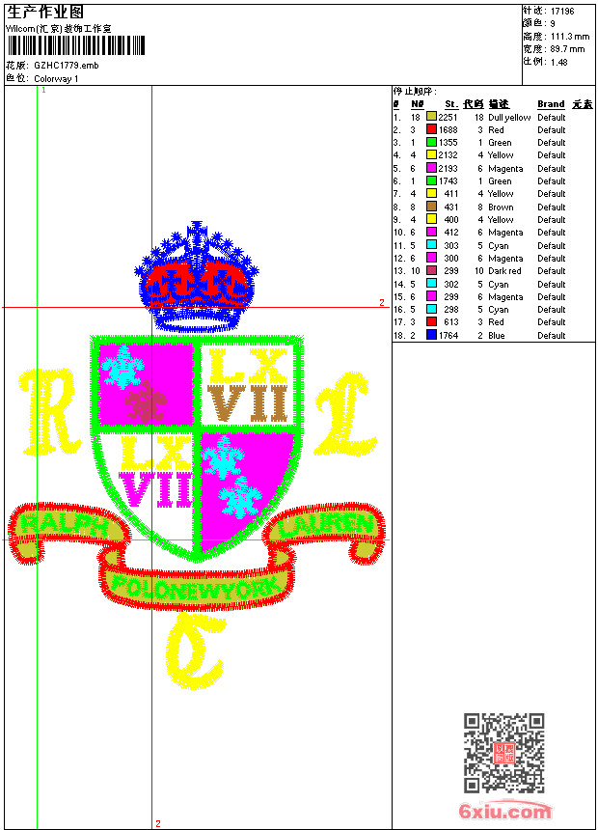The width and height of the screenshot is (598, 830).
Task: Select the 'Colorway 1' label
Action: pos(56,79)
